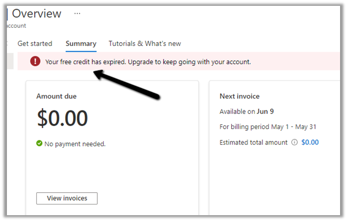This screenshot has height=221, width=347.
Task: Click the Estimated total amount label
Action: click(254, 143)
